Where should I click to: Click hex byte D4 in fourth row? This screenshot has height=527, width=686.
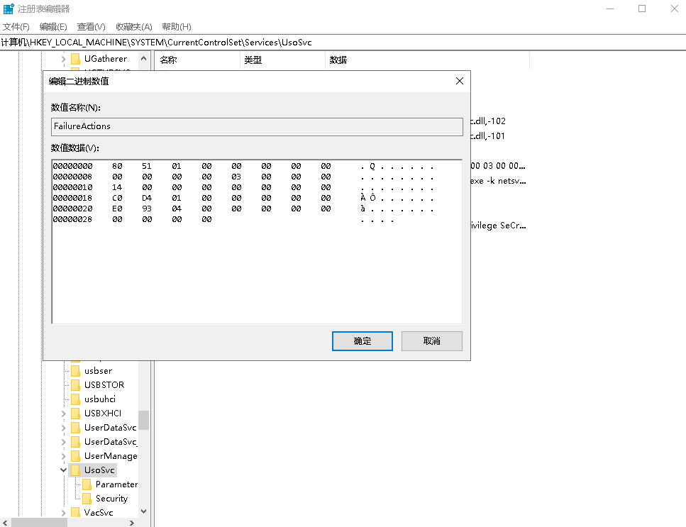tap(147, 198)
